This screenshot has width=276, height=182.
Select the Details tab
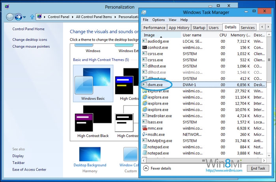point(230,27)
